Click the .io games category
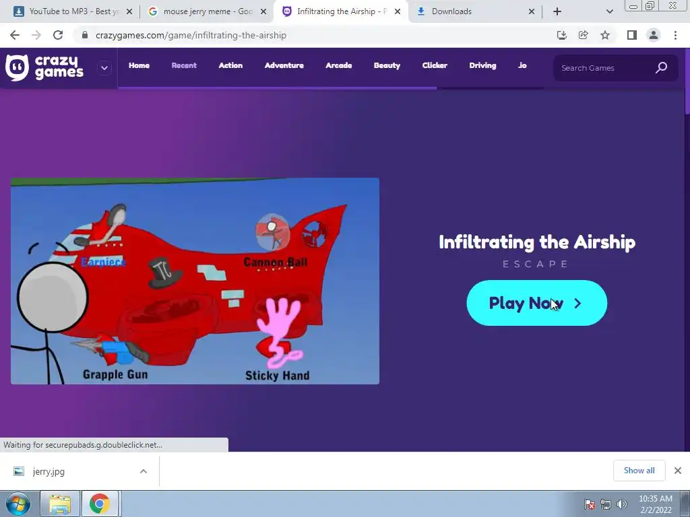 pyautogui.click(x=522, y=65)
